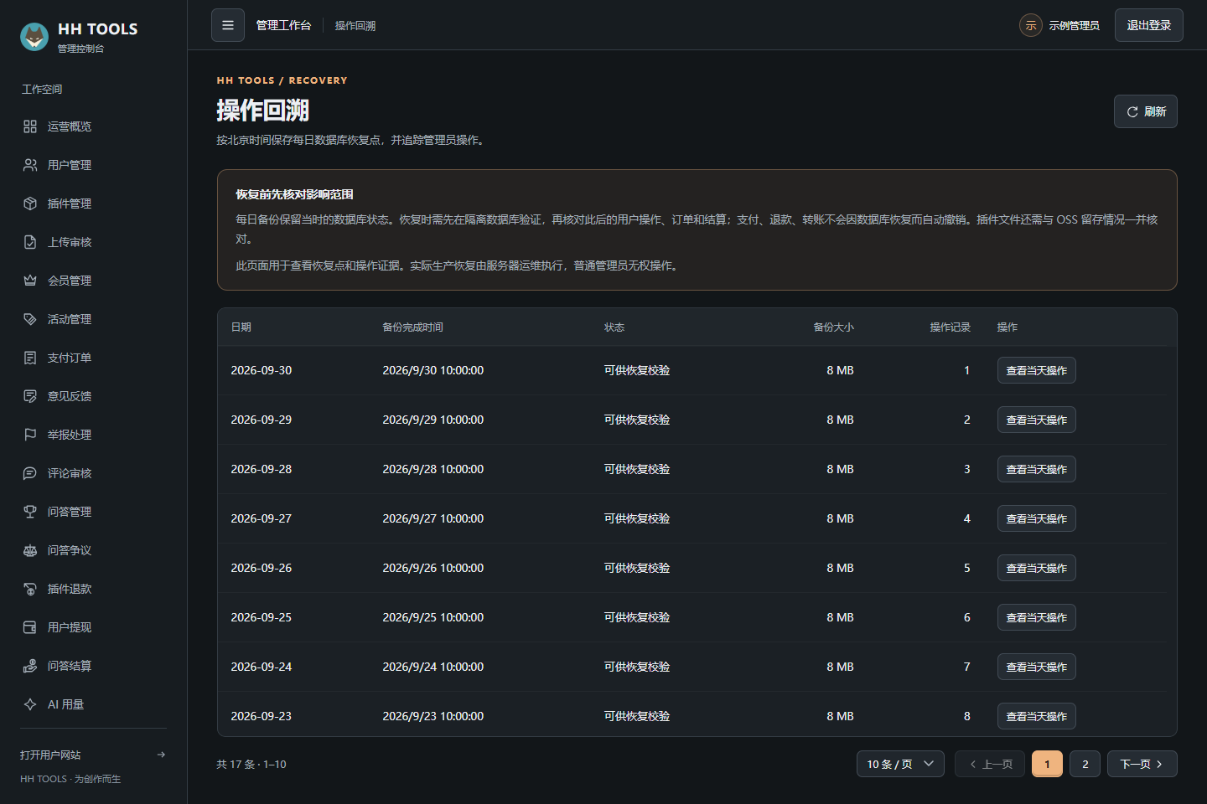The height and width of the screenshot is (804, 1207).
Task: Click 查看当天操作 for 2026-09-27
Action: 1037,518
